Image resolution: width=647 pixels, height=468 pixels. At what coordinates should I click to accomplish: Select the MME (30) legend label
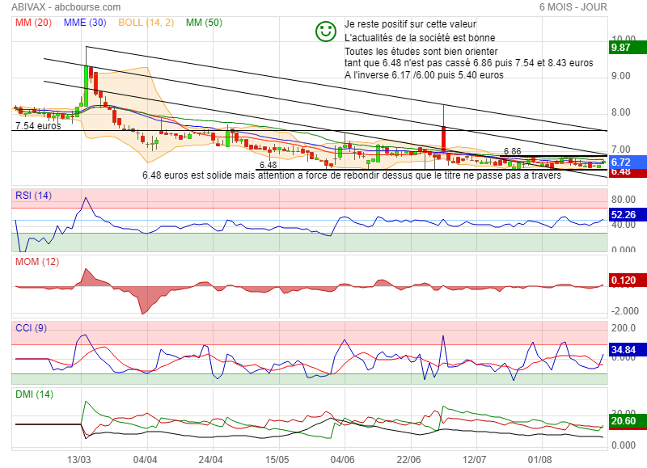85,23
